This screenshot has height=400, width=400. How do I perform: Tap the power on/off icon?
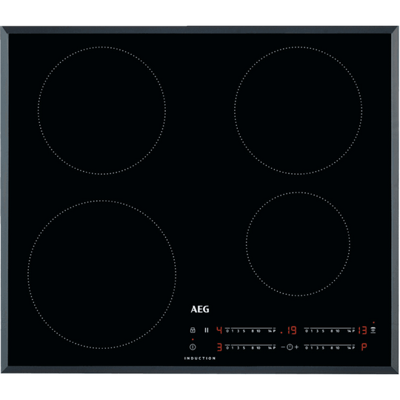pyautogui.click(x=193, y=347)
